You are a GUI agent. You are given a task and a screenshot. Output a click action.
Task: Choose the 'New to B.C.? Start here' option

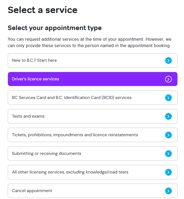point(34,60)
